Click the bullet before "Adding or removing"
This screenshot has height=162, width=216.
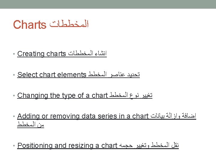(x=14, y=116)
